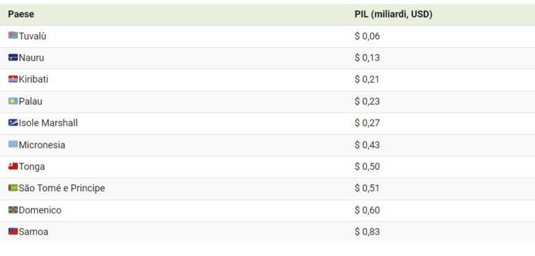The image size is (535, 256).
Task: Select the Paese column header
Action: coord(21,15)
